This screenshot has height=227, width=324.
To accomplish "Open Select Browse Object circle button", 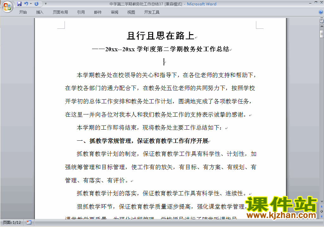I will click(x=321, y=211).
